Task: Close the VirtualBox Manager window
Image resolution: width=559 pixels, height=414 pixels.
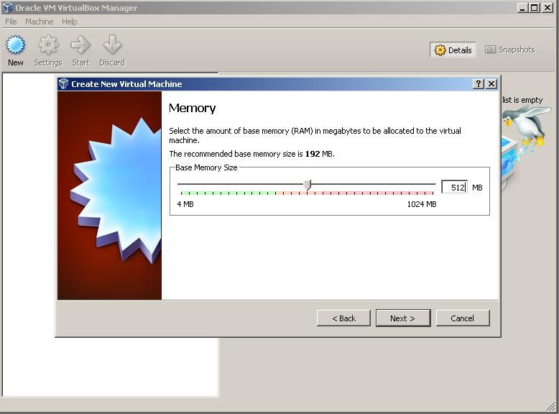Action: pyautogui.click(x=548, y=7)
